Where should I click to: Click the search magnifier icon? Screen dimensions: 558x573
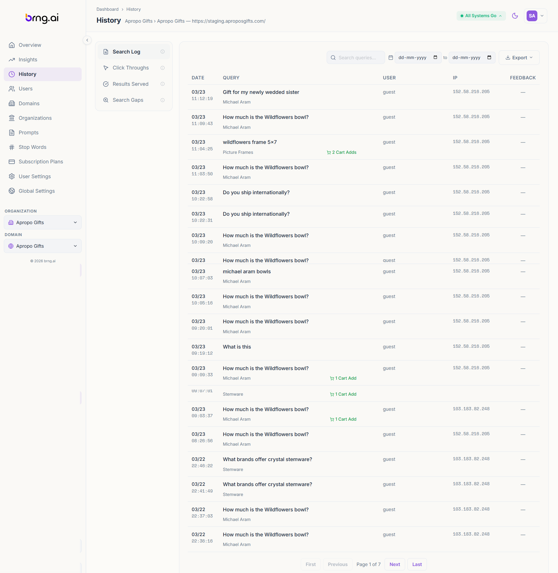click(333, 58)
